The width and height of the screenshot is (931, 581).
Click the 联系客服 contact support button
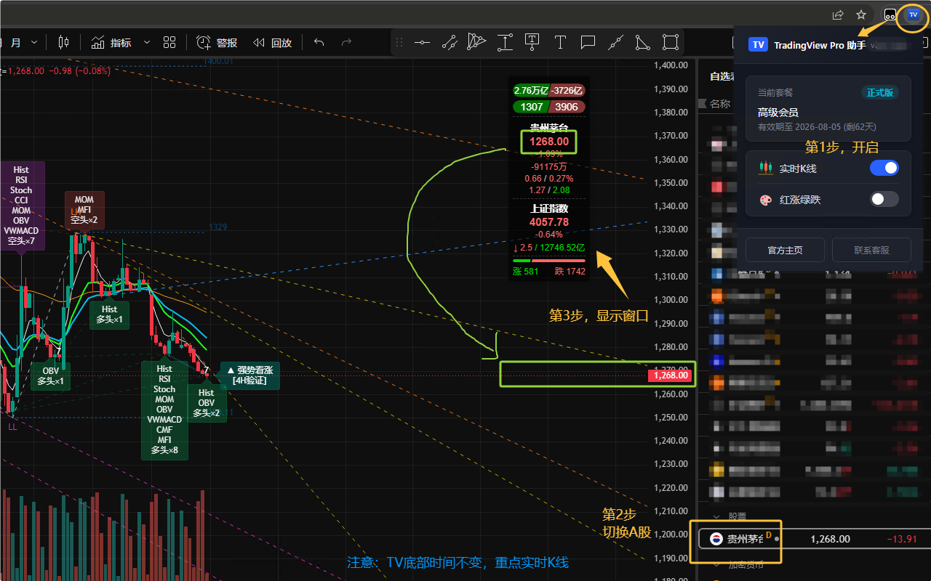(871, 250)
